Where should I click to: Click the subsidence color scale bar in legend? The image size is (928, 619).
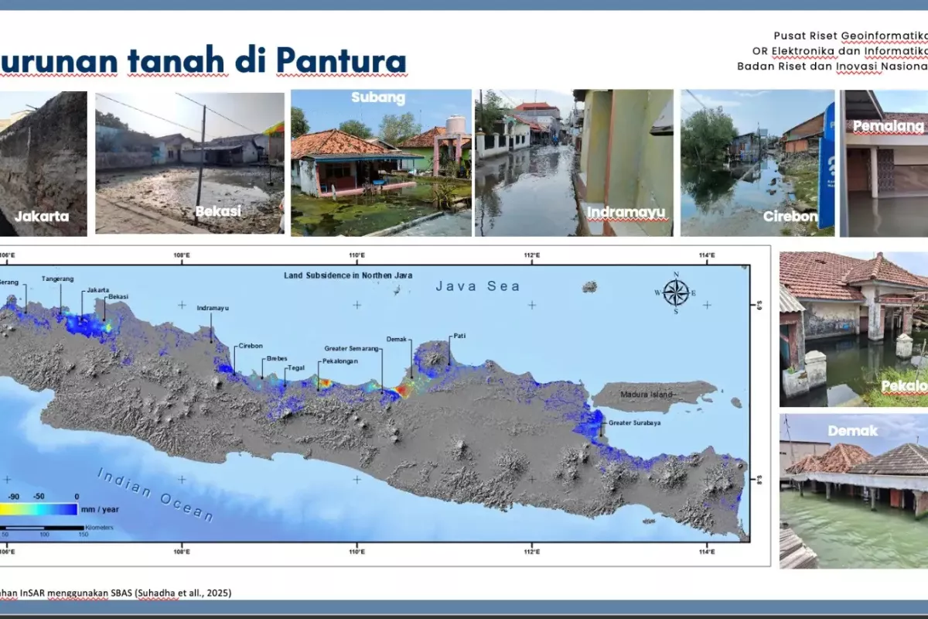(39, 509)
